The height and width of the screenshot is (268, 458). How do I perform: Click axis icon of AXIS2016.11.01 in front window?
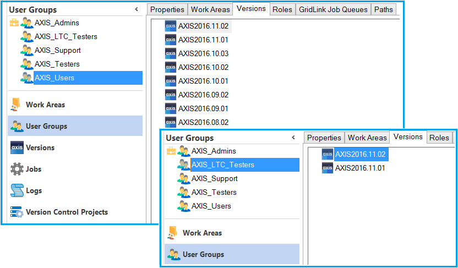pyautogui.click(x=328, y=168)
